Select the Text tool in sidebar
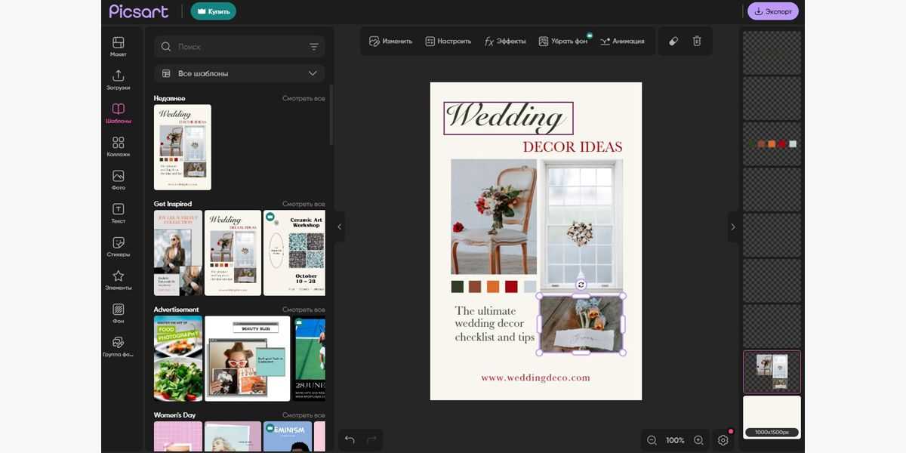This screenshot has width=906, height=453. [118, 214]
